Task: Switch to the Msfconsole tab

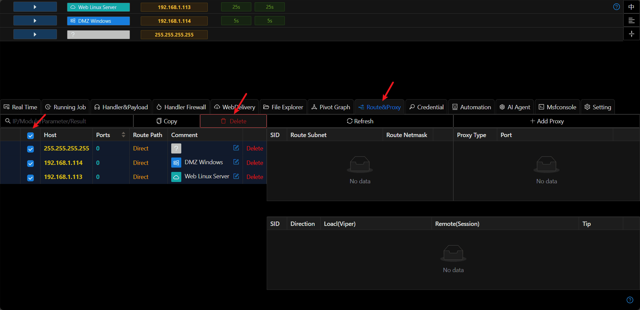Action: tap(557, 107)
